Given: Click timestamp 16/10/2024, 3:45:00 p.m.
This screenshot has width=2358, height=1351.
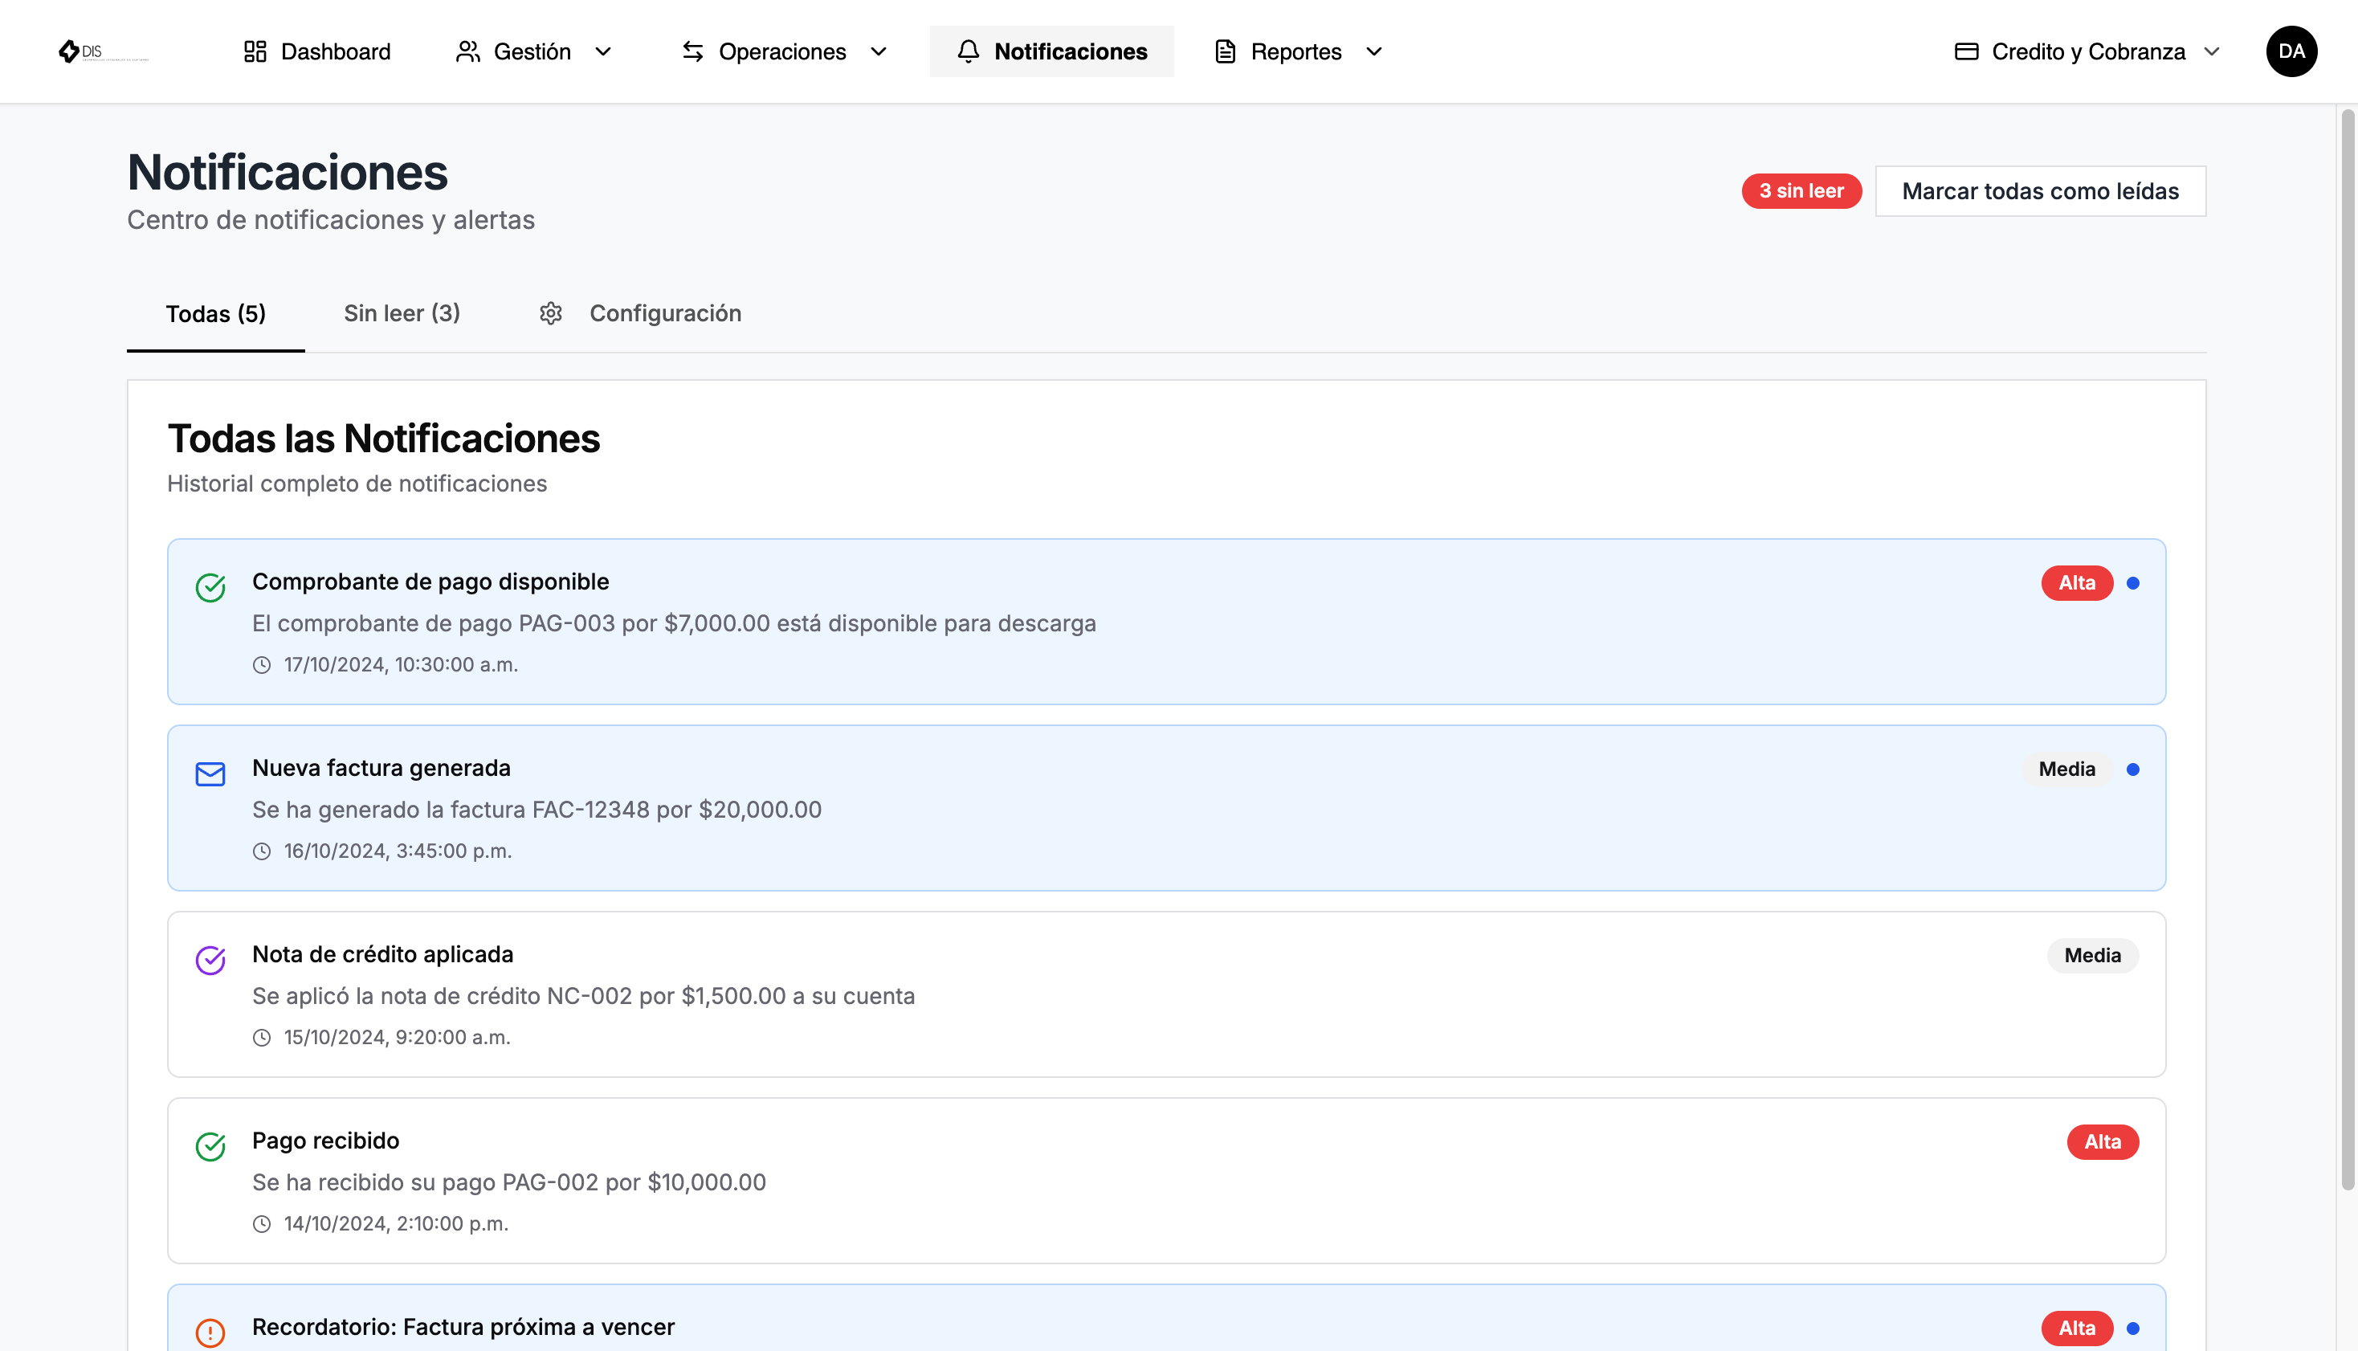Looking at the screenshot, I should pos(397,851).
